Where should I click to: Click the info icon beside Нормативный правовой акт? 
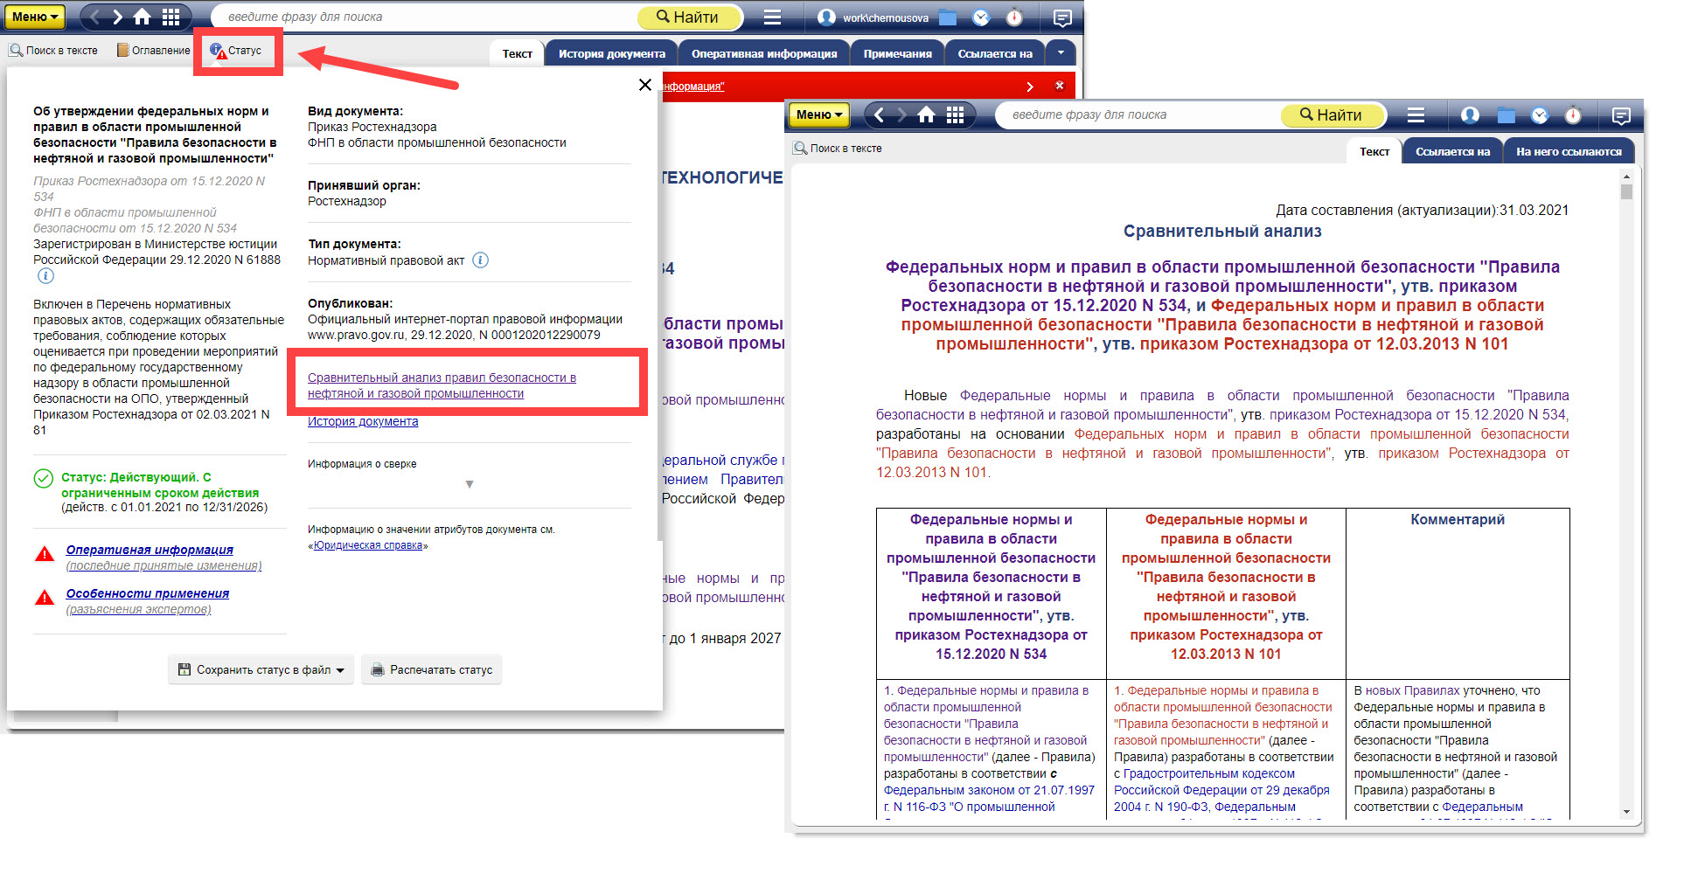(480, 260)
